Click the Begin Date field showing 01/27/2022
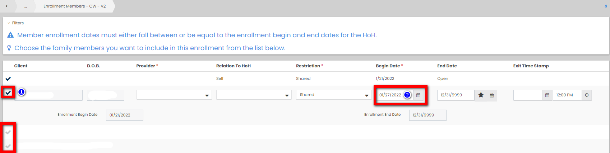Image resolution: width=610 pixels, height=153 pixels. pyautogui.click(x=391, y=95)
